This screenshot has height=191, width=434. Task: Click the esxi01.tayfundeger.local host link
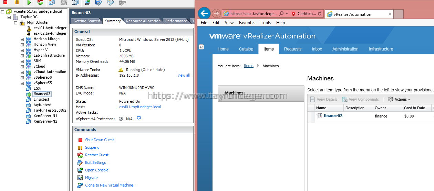point(140,107)
